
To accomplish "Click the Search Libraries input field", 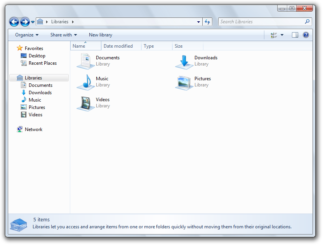I will pyautogui.click(x=262, y=22).
